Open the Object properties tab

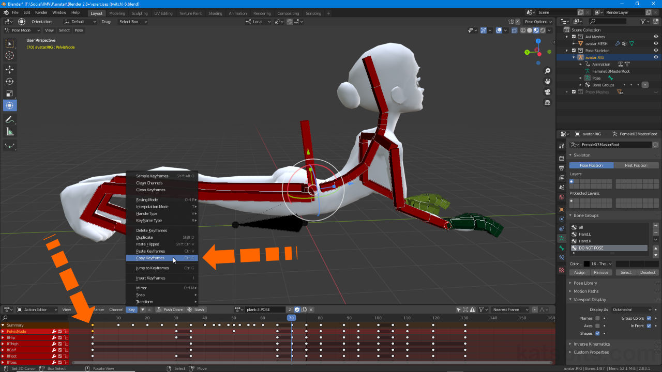(x=562, y=209)
